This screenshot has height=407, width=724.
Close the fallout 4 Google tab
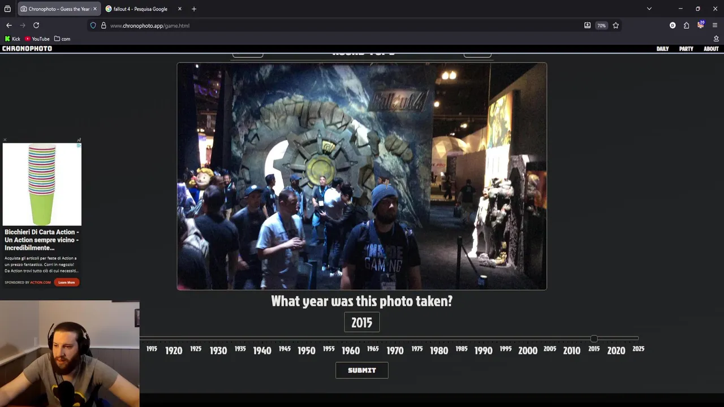point(180,9)
